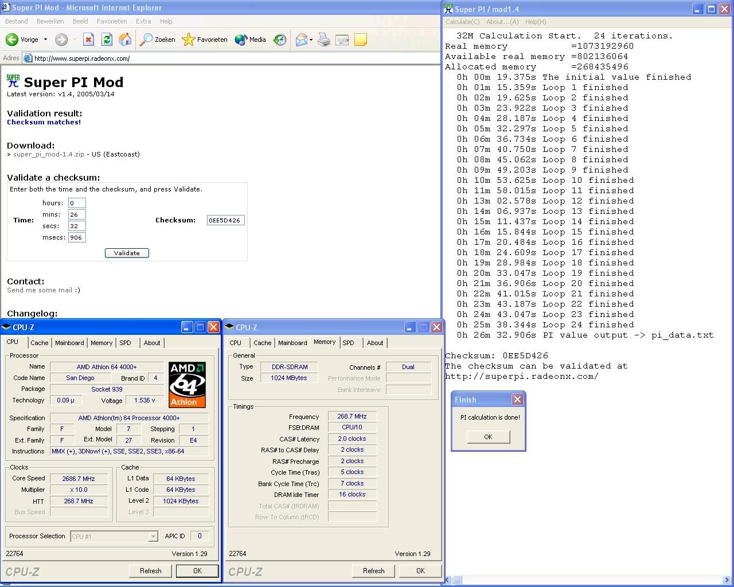
Task: Switch to Mainboard tab in right CPU-Z window
Action: tap(292, 343)
